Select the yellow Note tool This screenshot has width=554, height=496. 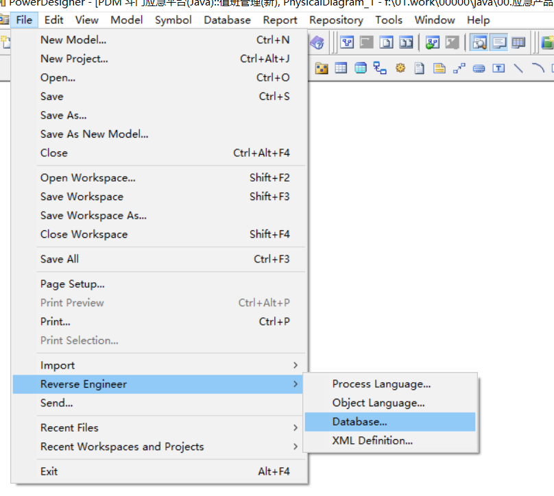[x=439, y=68]
